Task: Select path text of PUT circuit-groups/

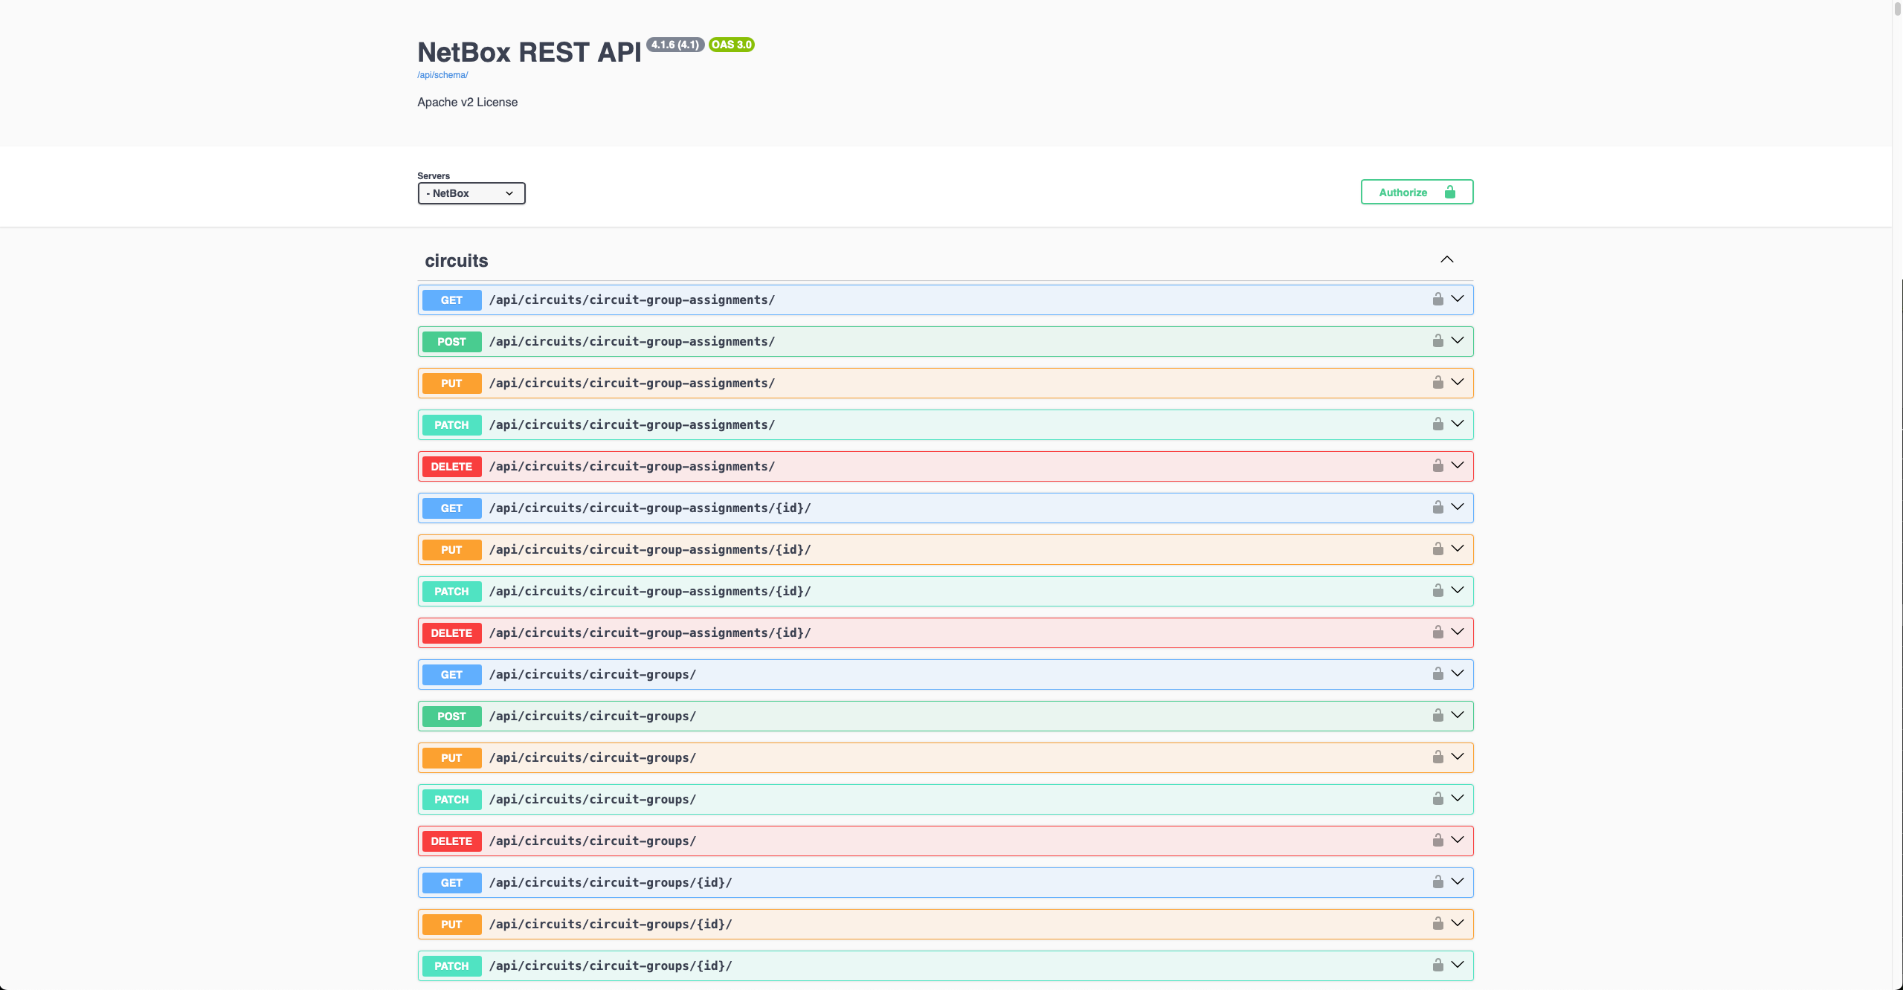Action: coord(593,757)
